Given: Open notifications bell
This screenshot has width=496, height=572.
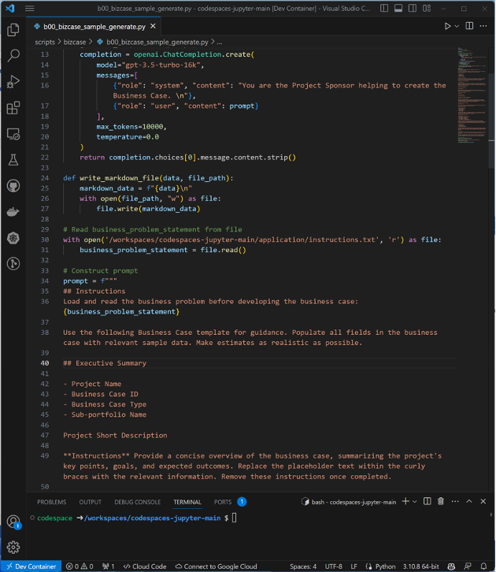Looking at the screenshot, I should point(483,566).
